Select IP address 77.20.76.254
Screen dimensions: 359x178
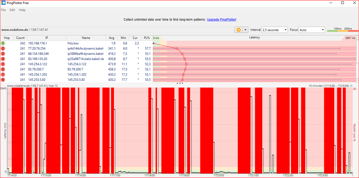[37, 48]
